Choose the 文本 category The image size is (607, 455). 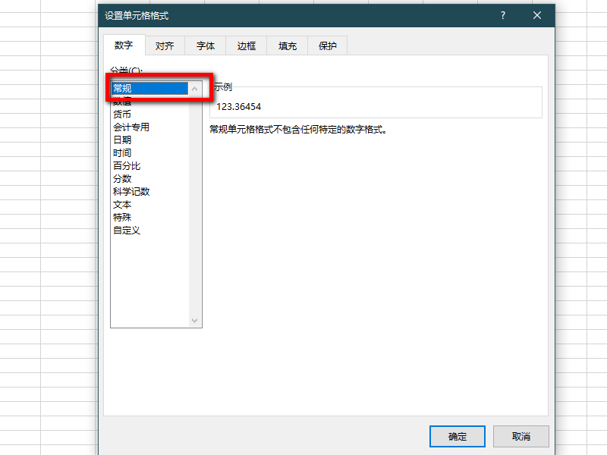coord(149,204)
